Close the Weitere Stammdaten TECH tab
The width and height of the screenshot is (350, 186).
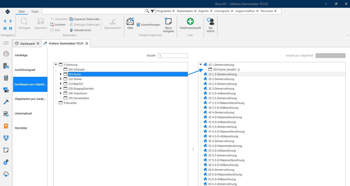point(86,43)
